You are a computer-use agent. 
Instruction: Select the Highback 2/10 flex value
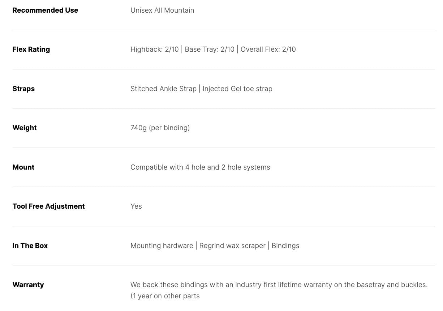155,49
